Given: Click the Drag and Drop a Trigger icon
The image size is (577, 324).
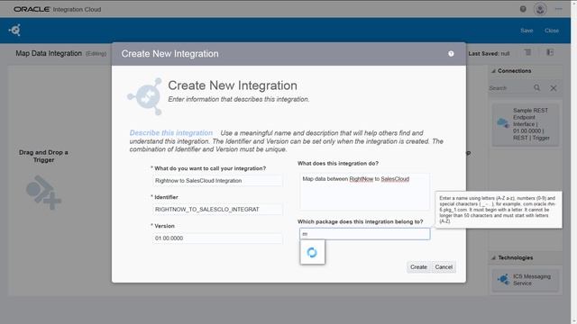Looking at the screenshot, I should (x=43, y=193).
